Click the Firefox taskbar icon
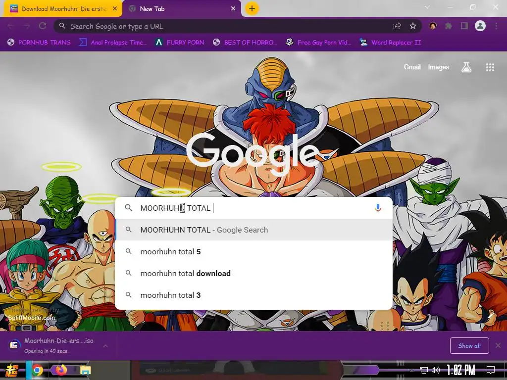This screenshot has height=380, width=507. pos(61,370)
